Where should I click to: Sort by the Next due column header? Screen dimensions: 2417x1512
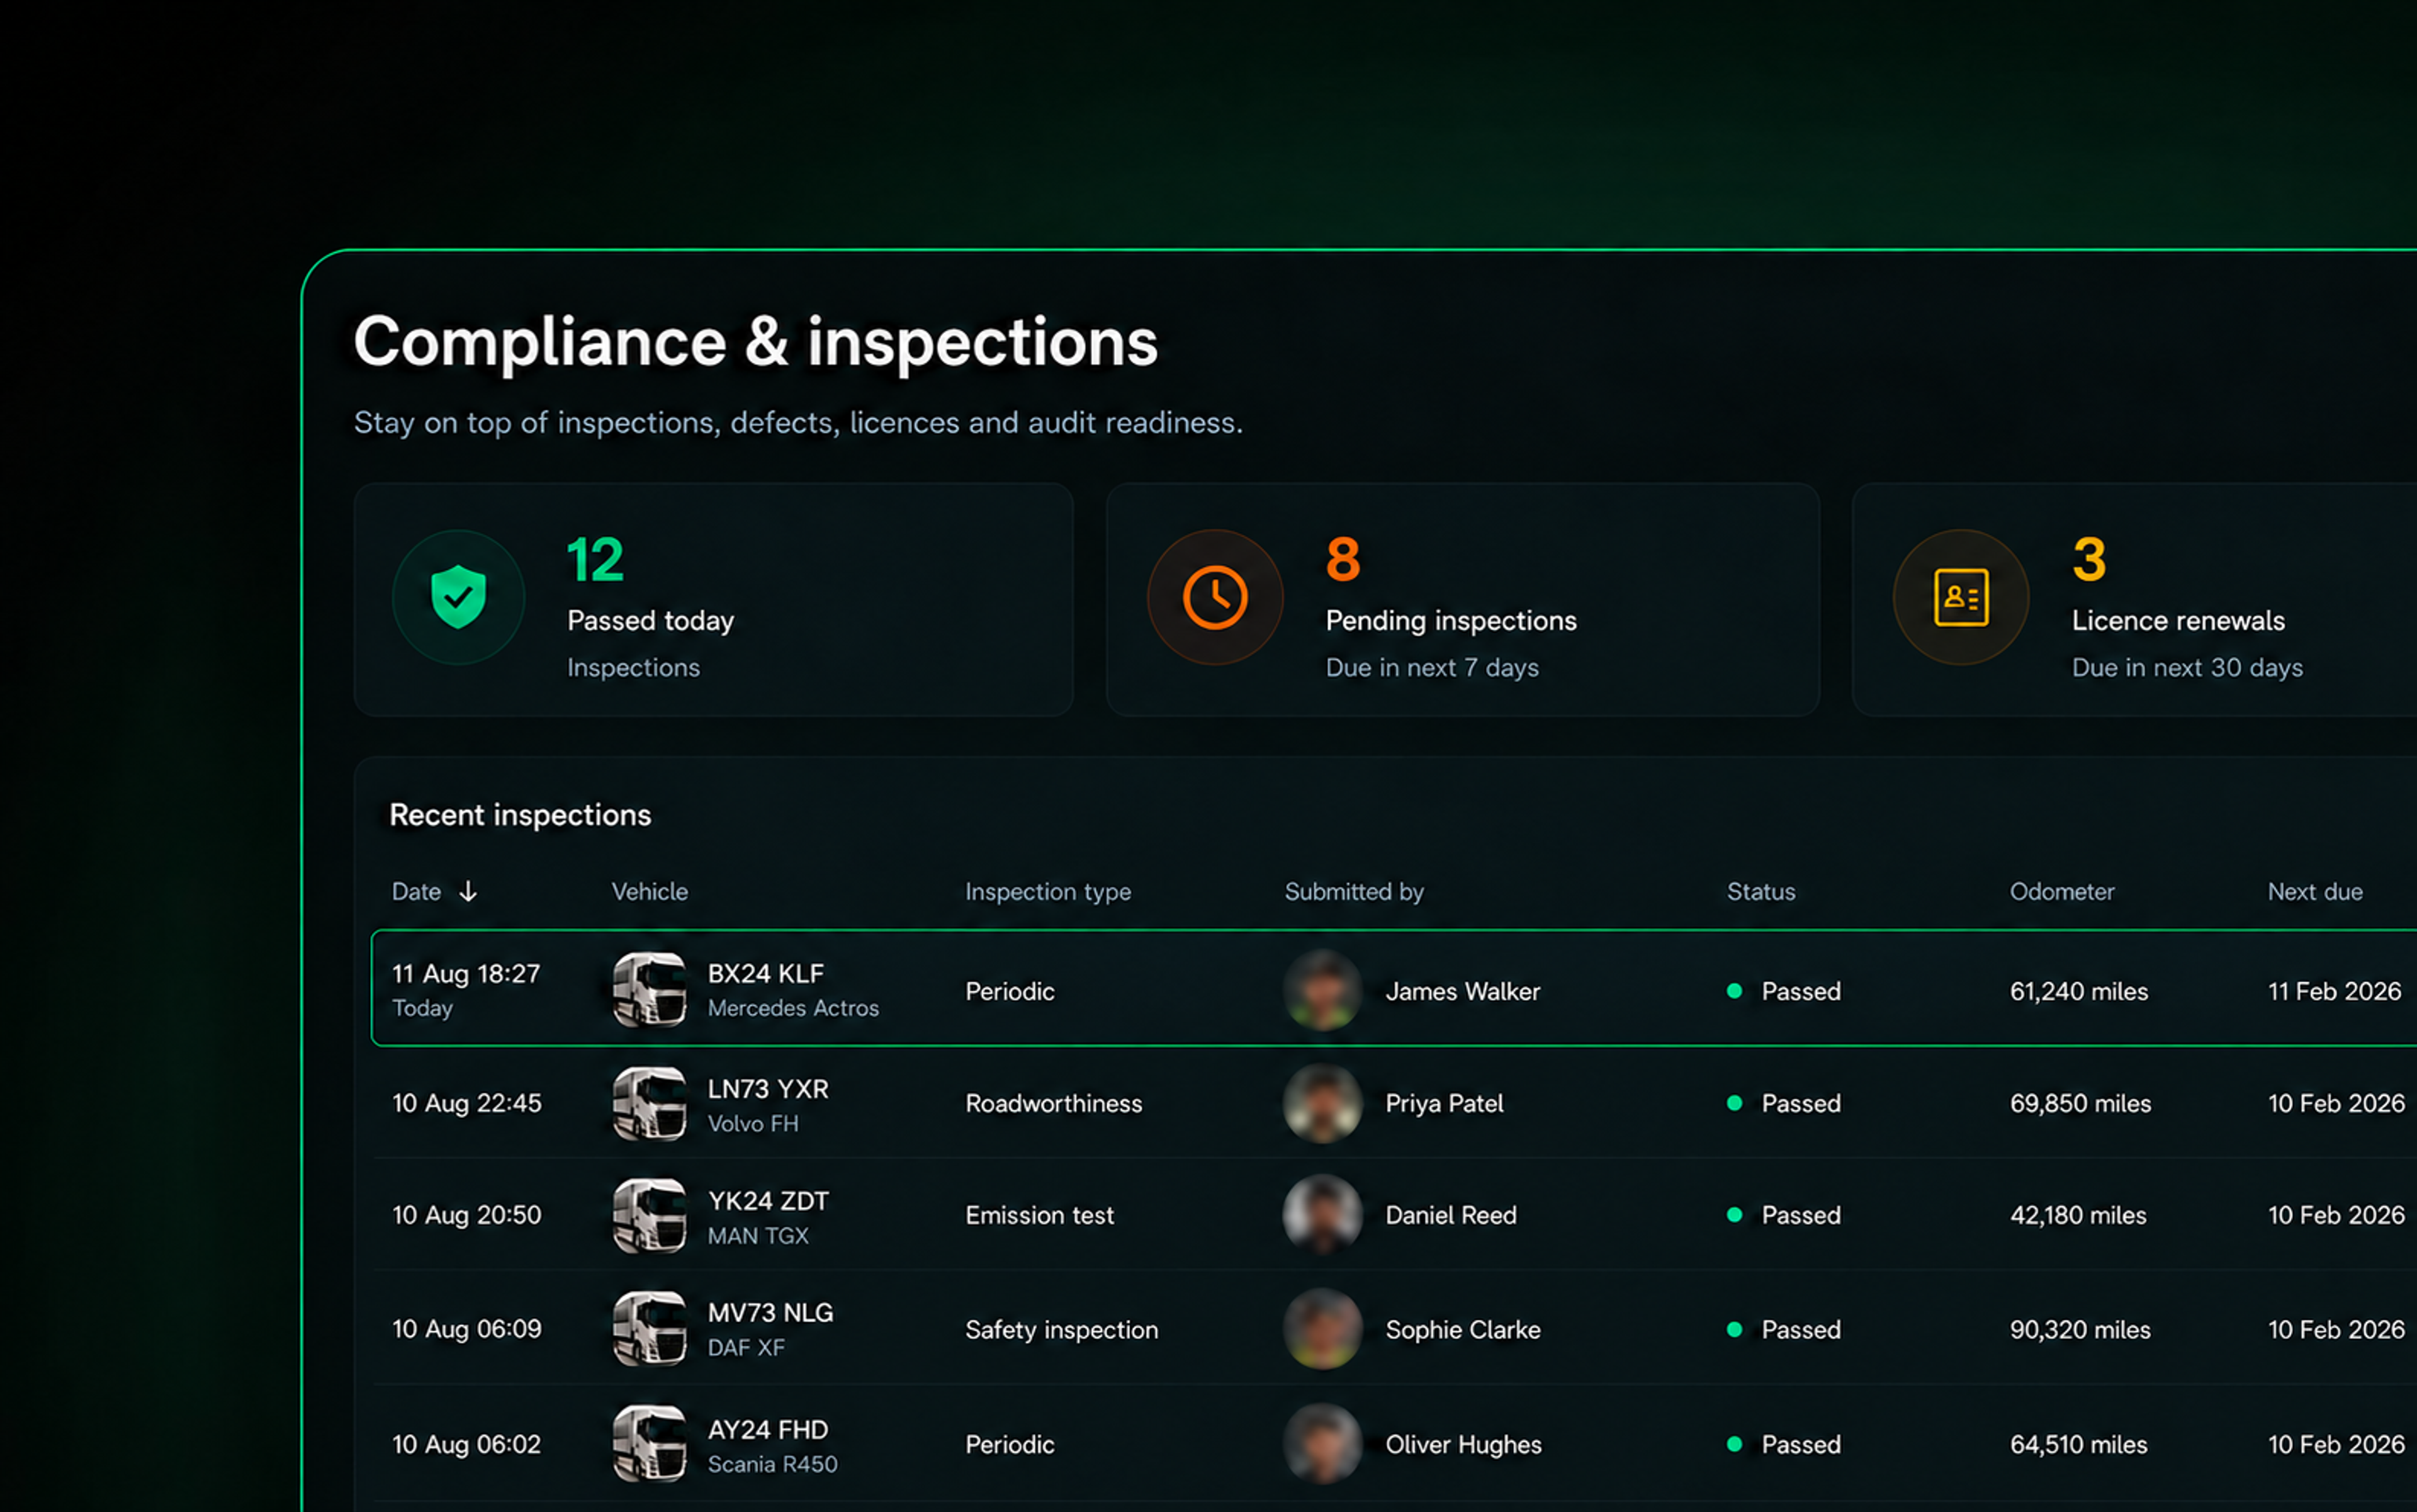(2315, 891)
